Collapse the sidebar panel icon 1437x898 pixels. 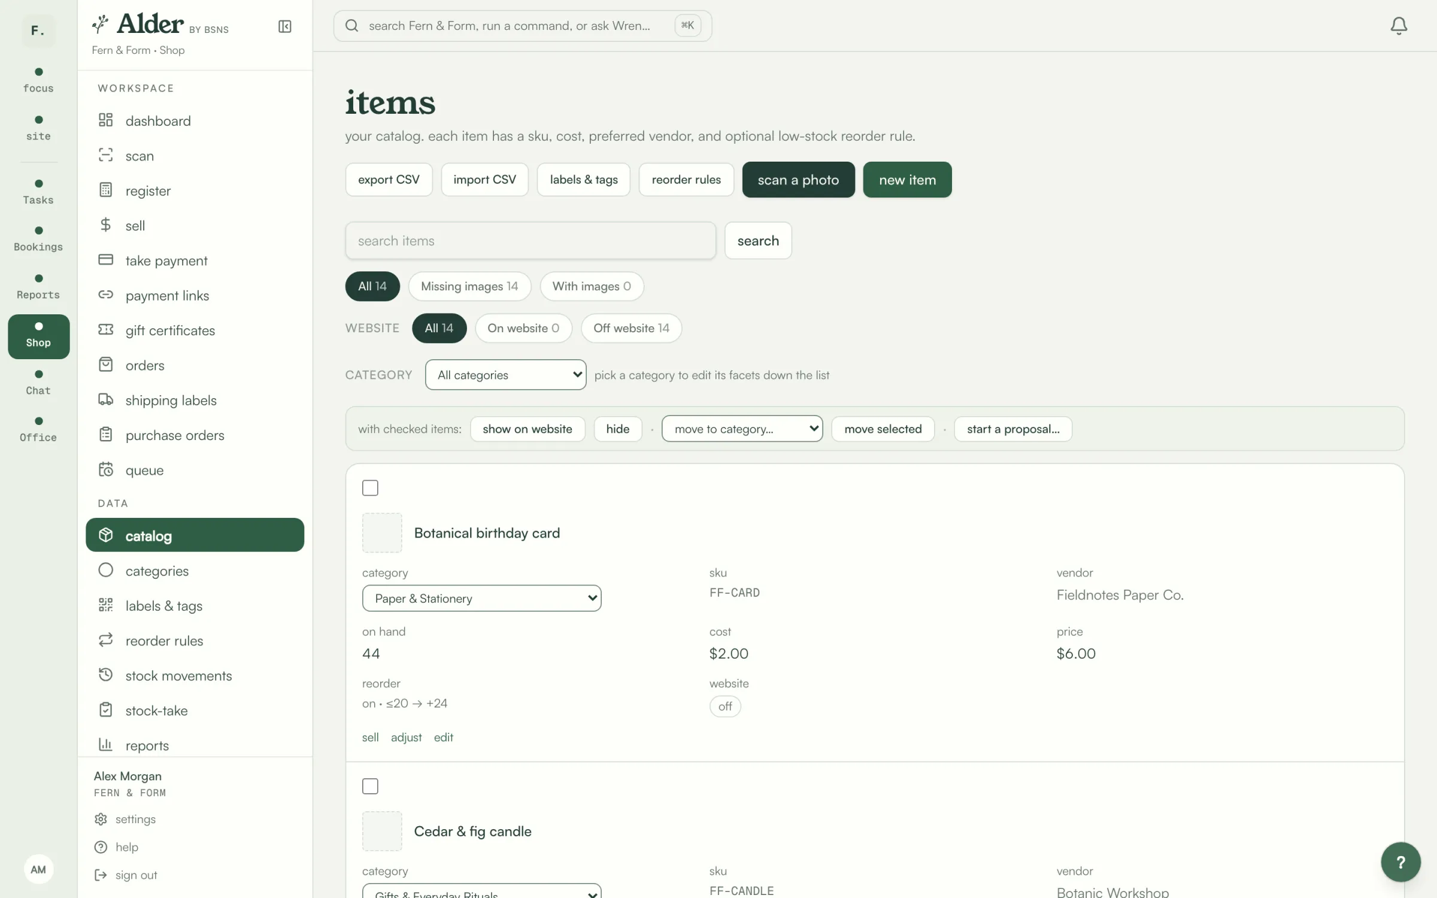pyautogui.click(x=285, y=26)
